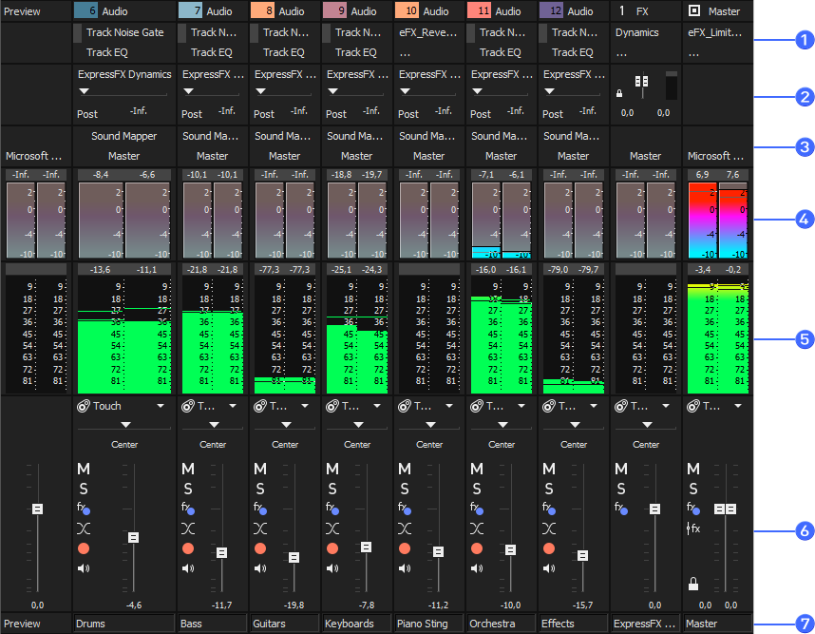Solo the Bass track
Image resolution: width=815 pixels, height=634 pixels.
click(188, 489)
